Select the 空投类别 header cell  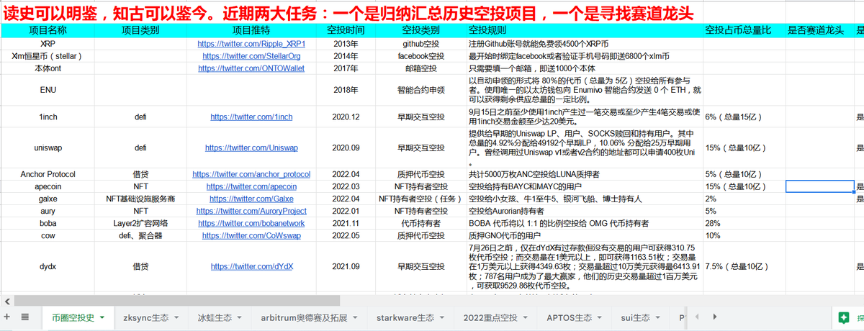point(420,30)
